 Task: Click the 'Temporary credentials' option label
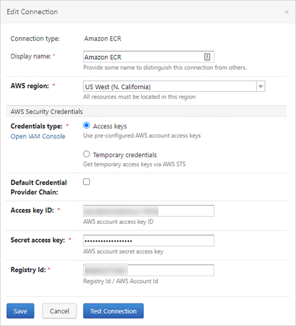tap(125, 155)
